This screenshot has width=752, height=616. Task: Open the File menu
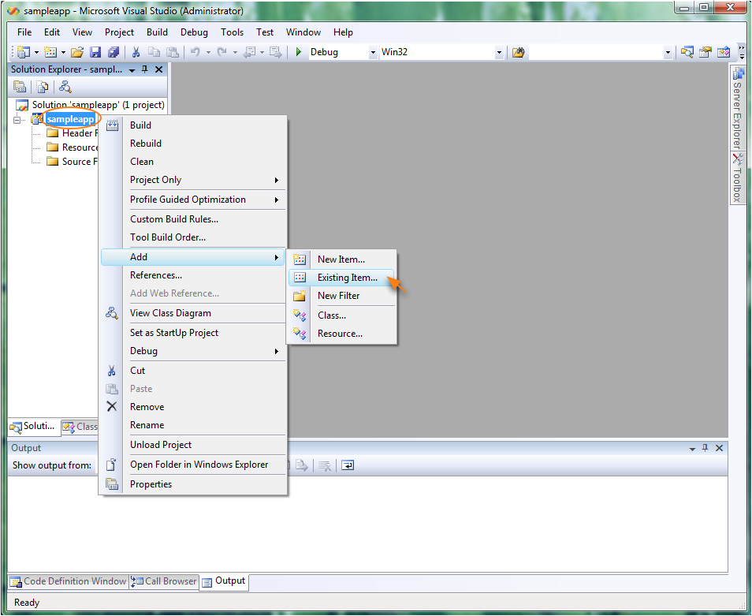click(x=24, y=32)
